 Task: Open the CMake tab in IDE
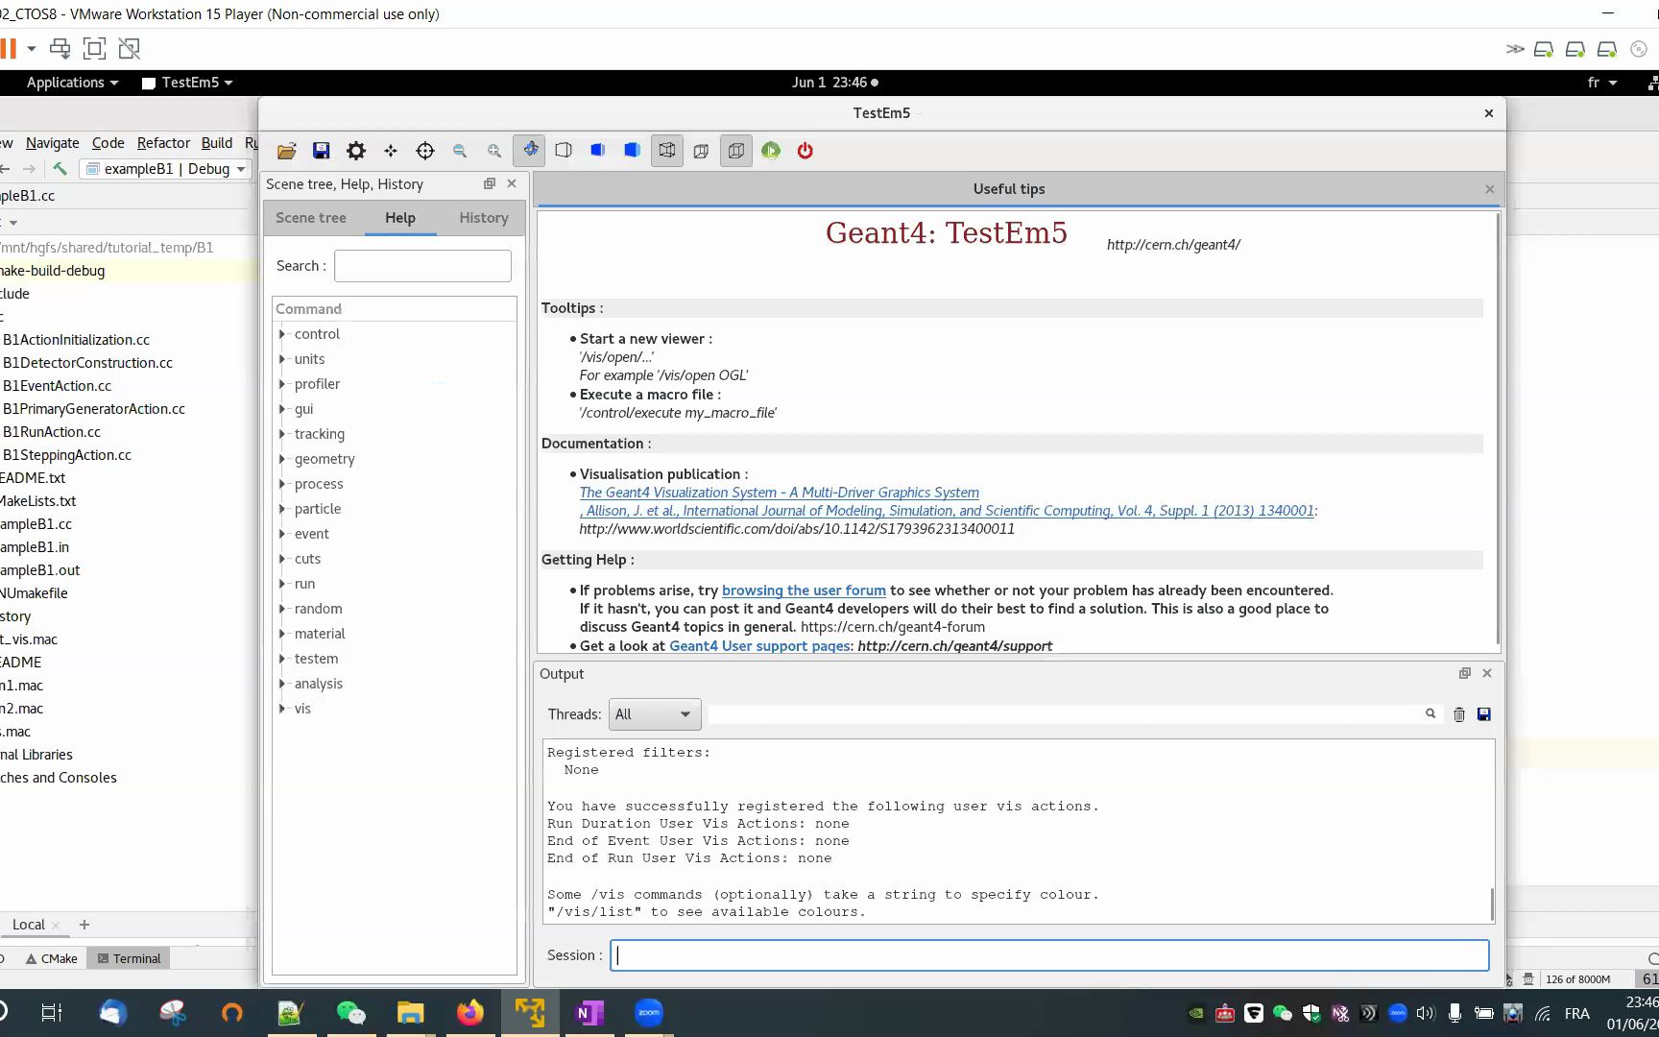pyautogui.click(x=51, y=958)
